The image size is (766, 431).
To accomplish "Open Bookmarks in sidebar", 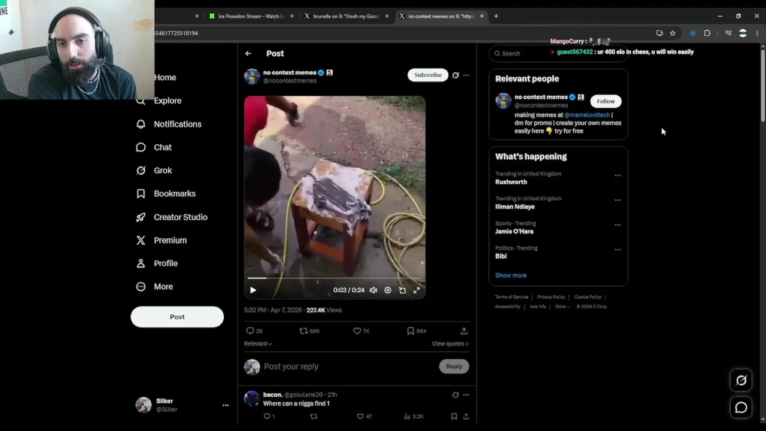I will [x=166, y=194].
